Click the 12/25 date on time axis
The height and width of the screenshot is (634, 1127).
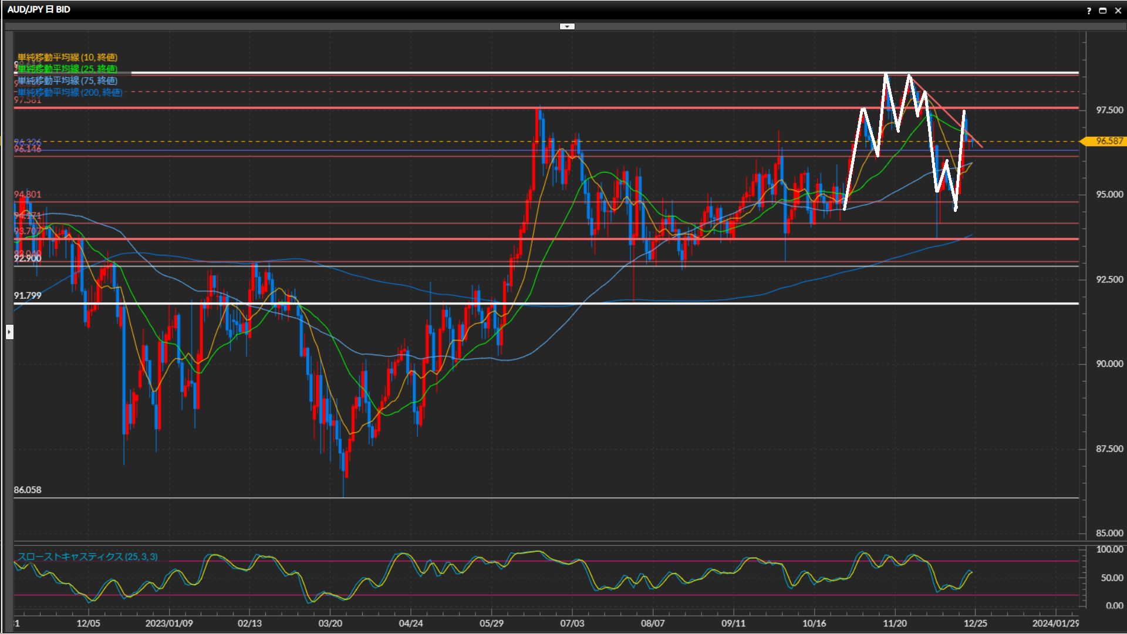(975, 623)
